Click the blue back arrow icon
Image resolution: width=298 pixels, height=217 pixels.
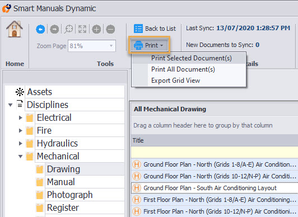tap(40, 30)
